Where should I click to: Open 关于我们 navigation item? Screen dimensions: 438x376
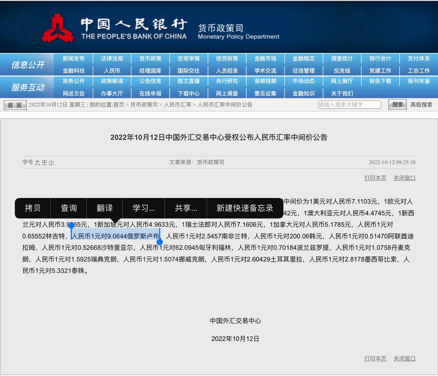click(342, 93)
